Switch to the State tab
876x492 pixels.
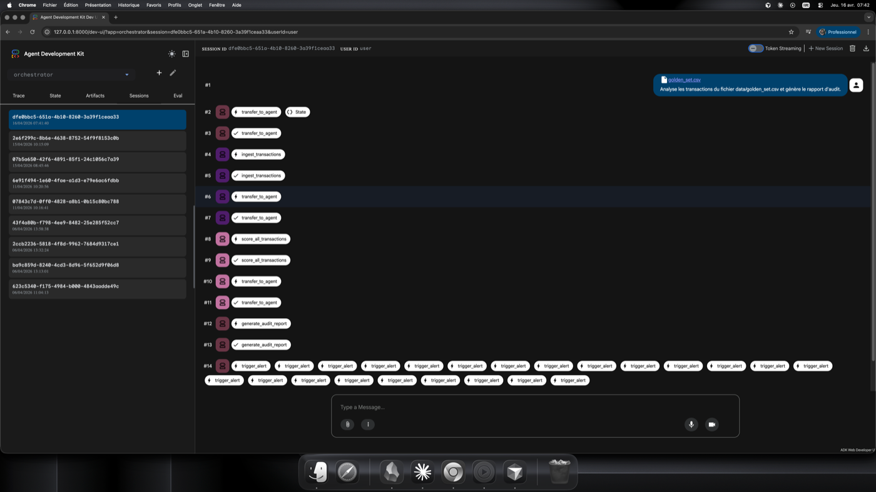(55, 96)
